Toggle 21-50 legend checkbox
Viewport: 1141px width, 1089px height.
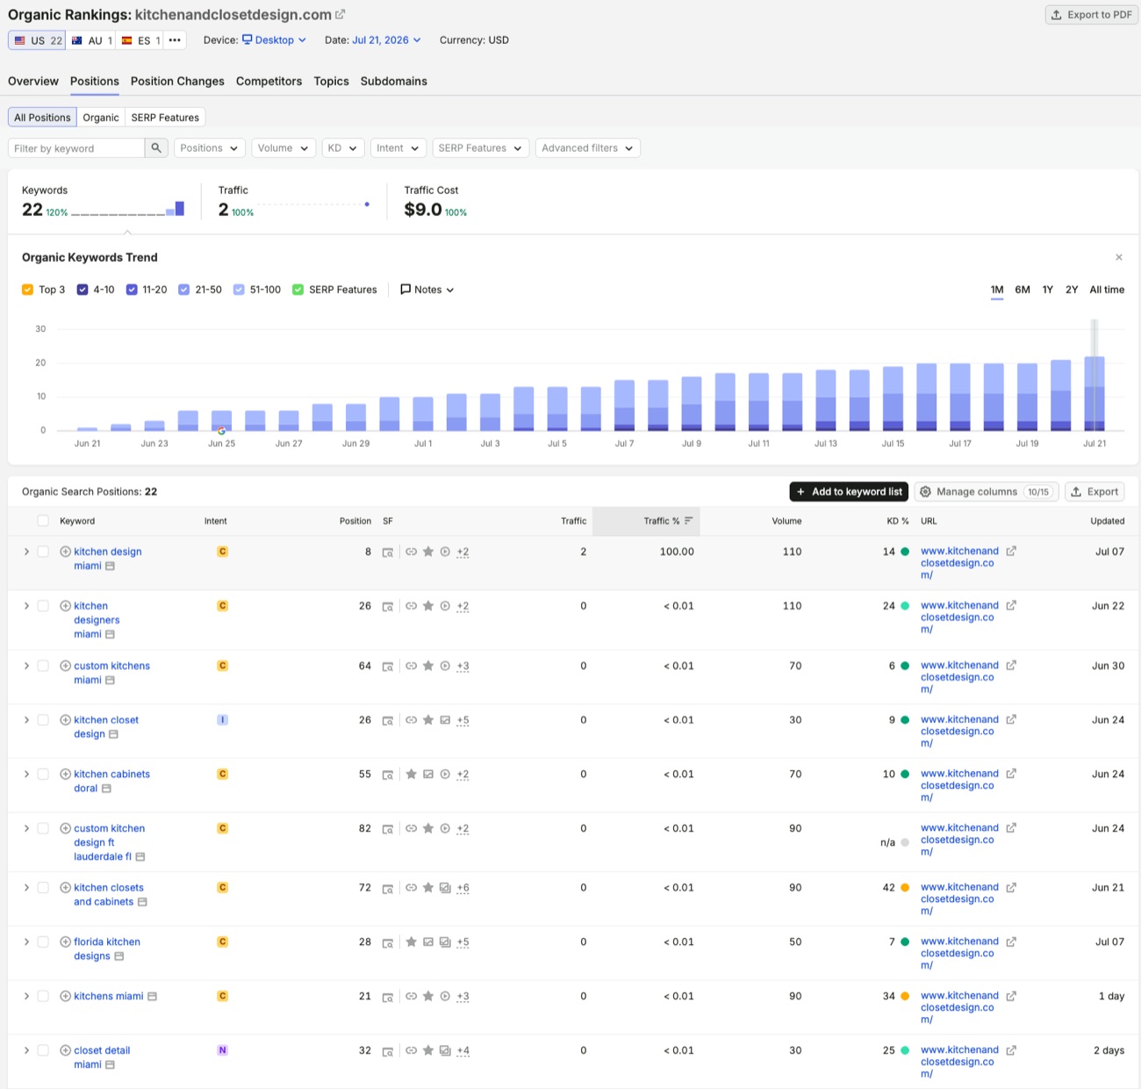pyautogui.click(x=184, y=290)
